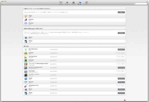The width and height of the screenshot is (149, 102).
Task: Click Keynote icon in the purchased list
Action: point(26,82)
